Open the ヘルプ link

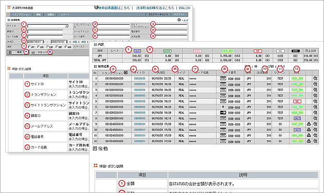tap(185, 20)
